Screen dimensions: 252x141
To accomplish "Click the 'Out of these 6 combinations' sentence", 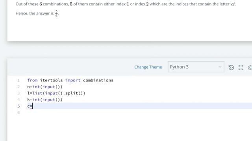I will (126, 4).
